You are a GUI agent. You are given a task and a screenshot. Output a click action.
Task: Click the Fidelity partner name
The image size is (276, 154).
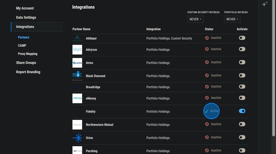click(x=91, y=112)
